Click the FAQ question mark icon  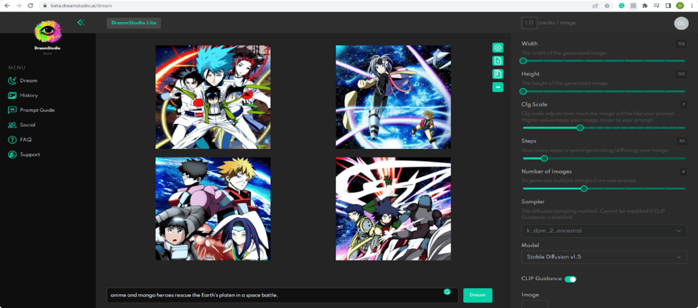(12, 140)
